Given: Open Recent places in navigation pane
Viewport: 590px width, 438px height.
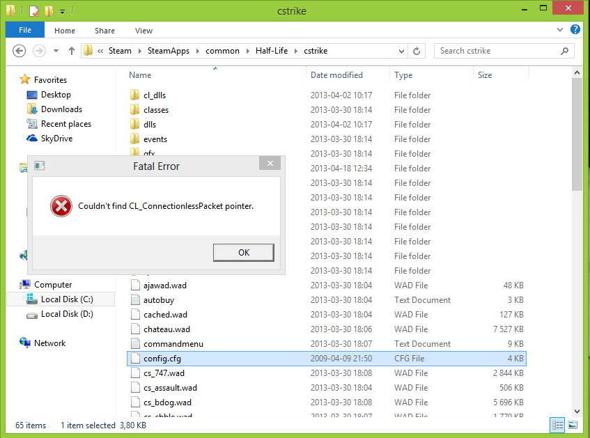Looking at the screenshot, I should [66, 124].
